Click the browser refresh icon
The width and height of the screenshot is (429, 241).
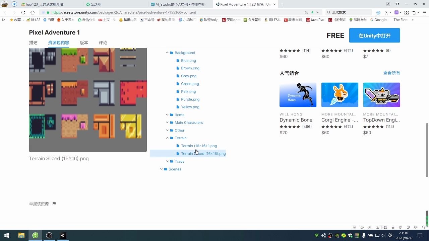click(23, 12)
